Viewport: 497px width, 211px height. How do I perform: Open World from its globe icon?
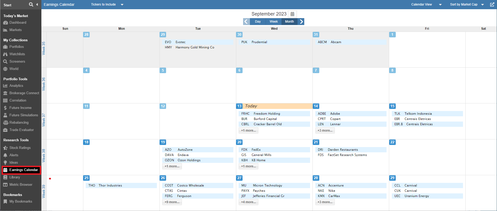[5, 69]
